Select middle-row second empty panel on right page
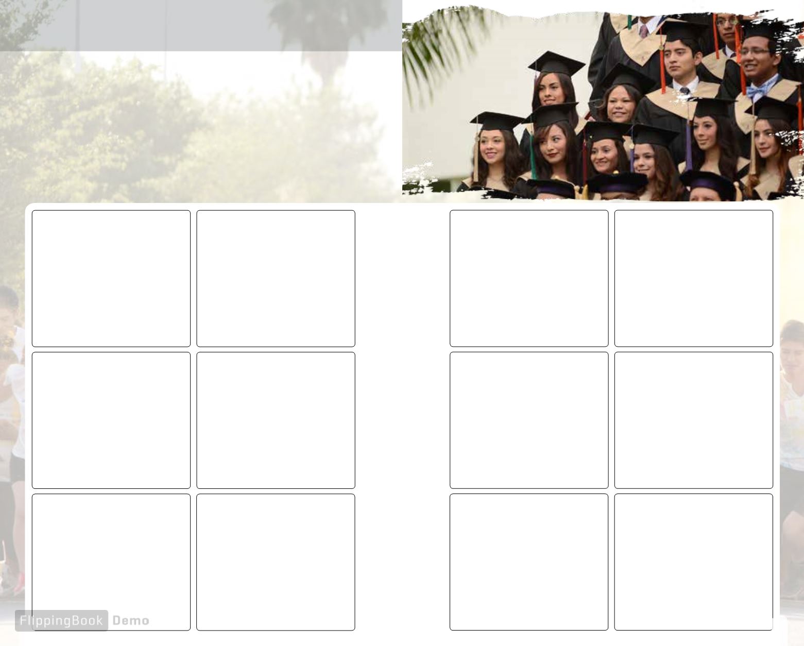Screen dimensions: 804x646 pyautogui.click(x=694, y=420)
